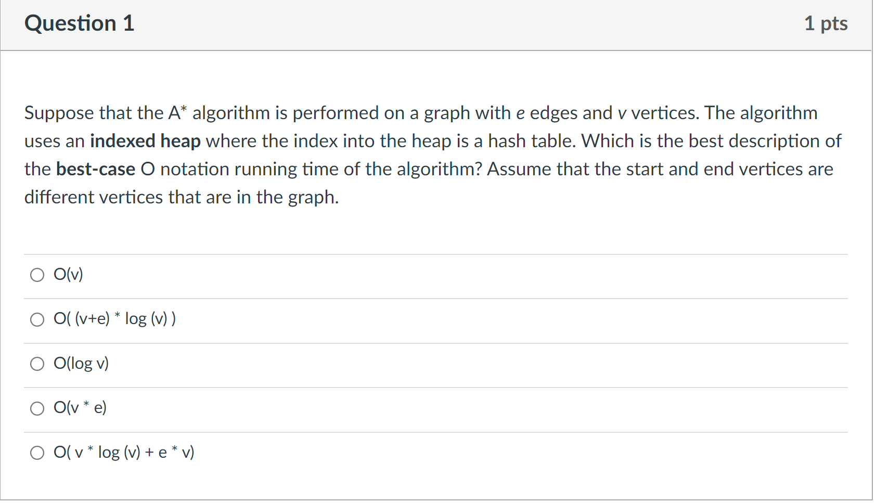Screen dimensions: 876x503
Task: Select the O(v * e) answer option
Action: tap(37, 408)
